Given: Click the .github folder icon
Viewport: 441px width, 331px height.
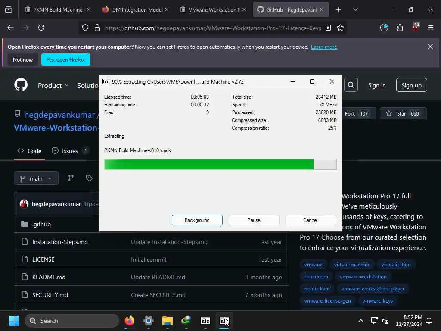Looking at the screenshot, I should pyautogui.click(x=25, y=224).
